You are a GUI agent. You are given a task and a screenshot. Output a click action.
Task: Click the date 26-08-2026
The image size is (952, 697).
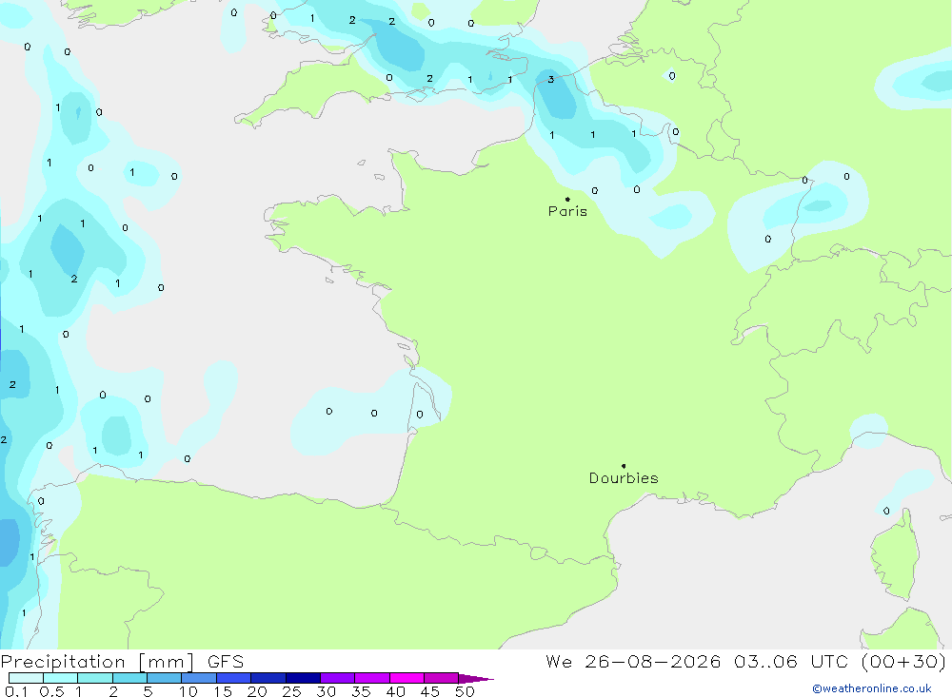653,662
